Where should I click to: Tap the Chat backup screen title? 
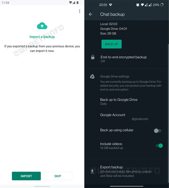click(x=112, y=14)
